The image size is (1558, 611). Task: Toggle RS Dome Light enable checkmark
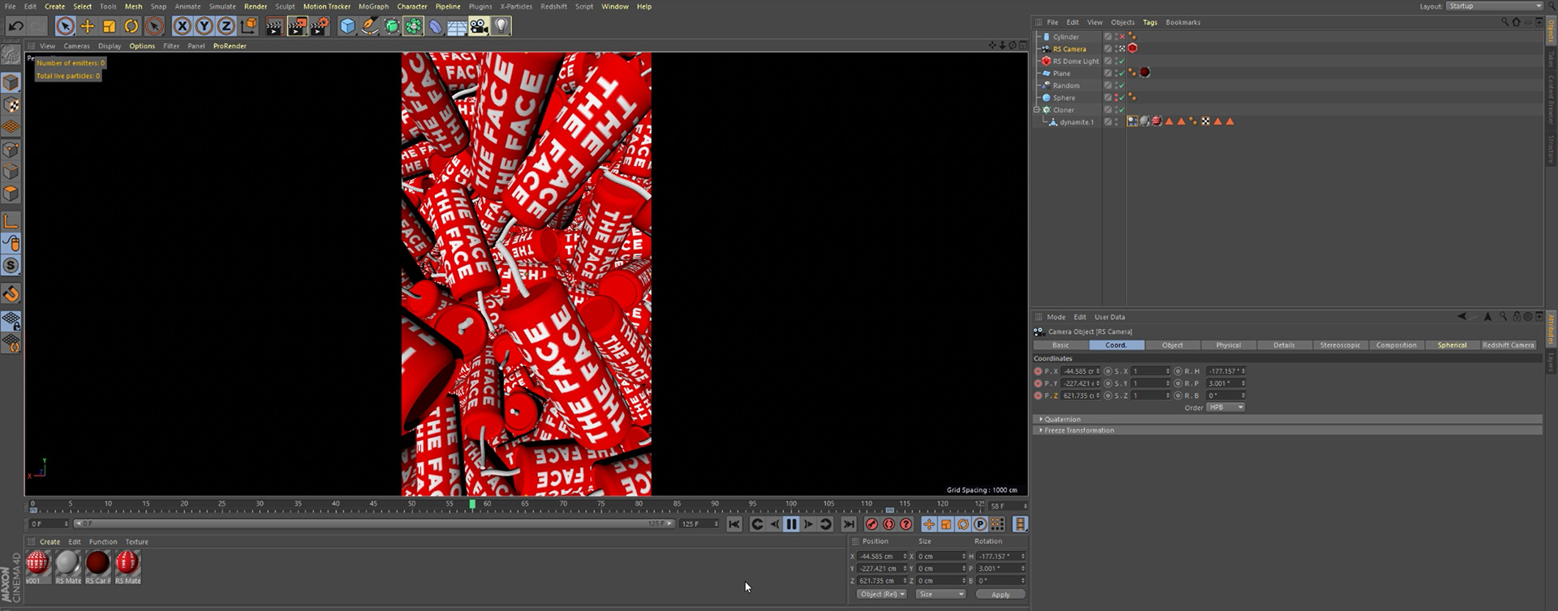point(1122,61)
